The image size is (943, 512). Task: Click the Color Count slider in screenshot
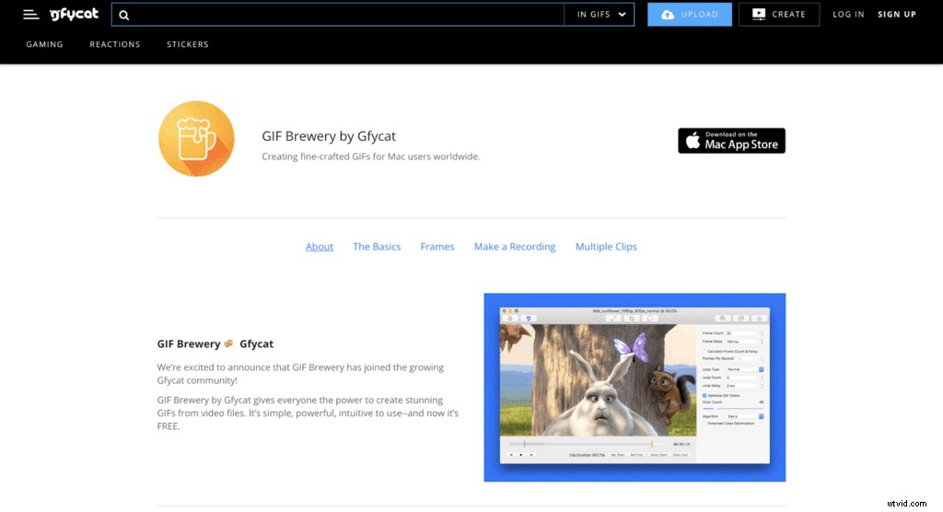point(732,409)
